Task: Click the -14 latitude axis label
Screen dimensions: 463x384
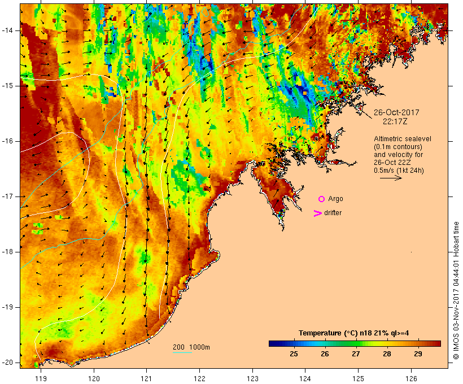Action: 7,30
